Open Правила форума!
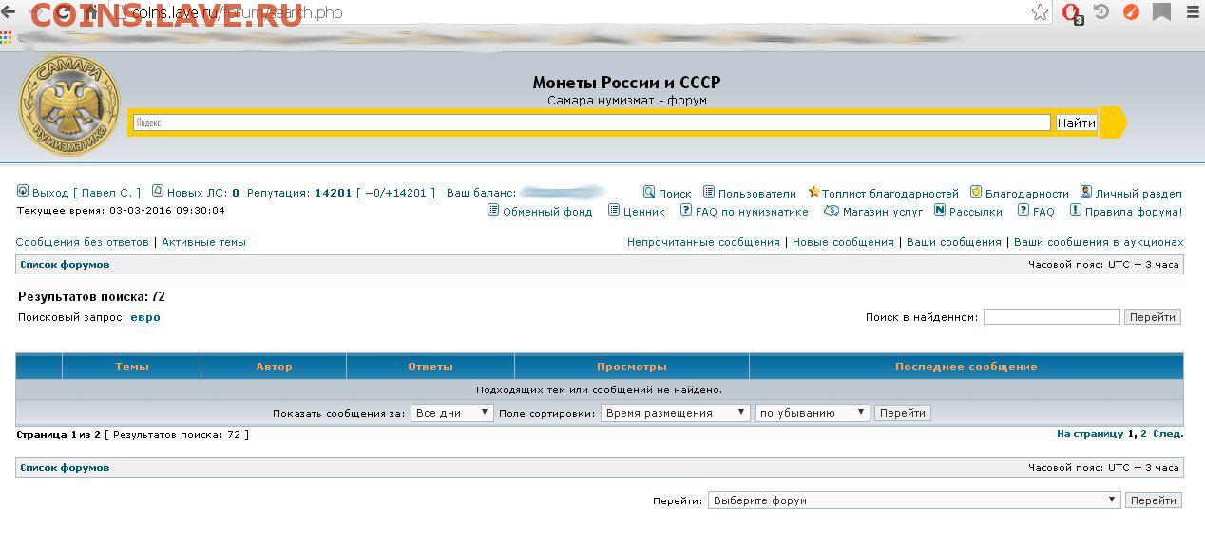 [x=1134, y=212]
